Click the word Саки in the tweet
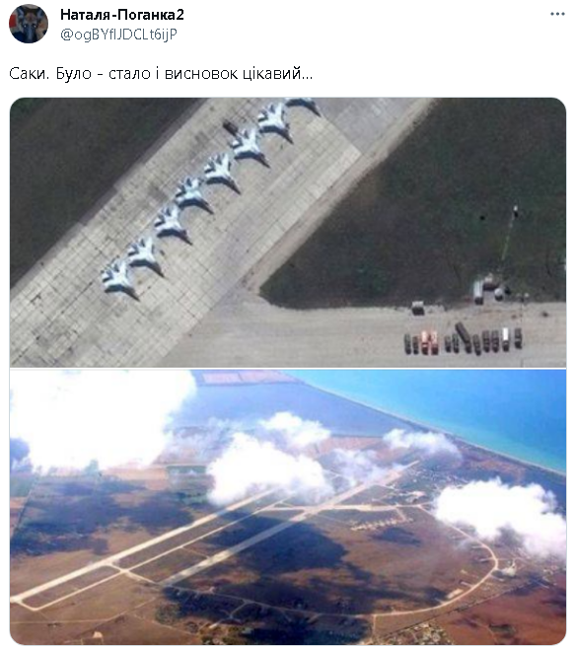575x649 pixels. click(x=27, y=74)
